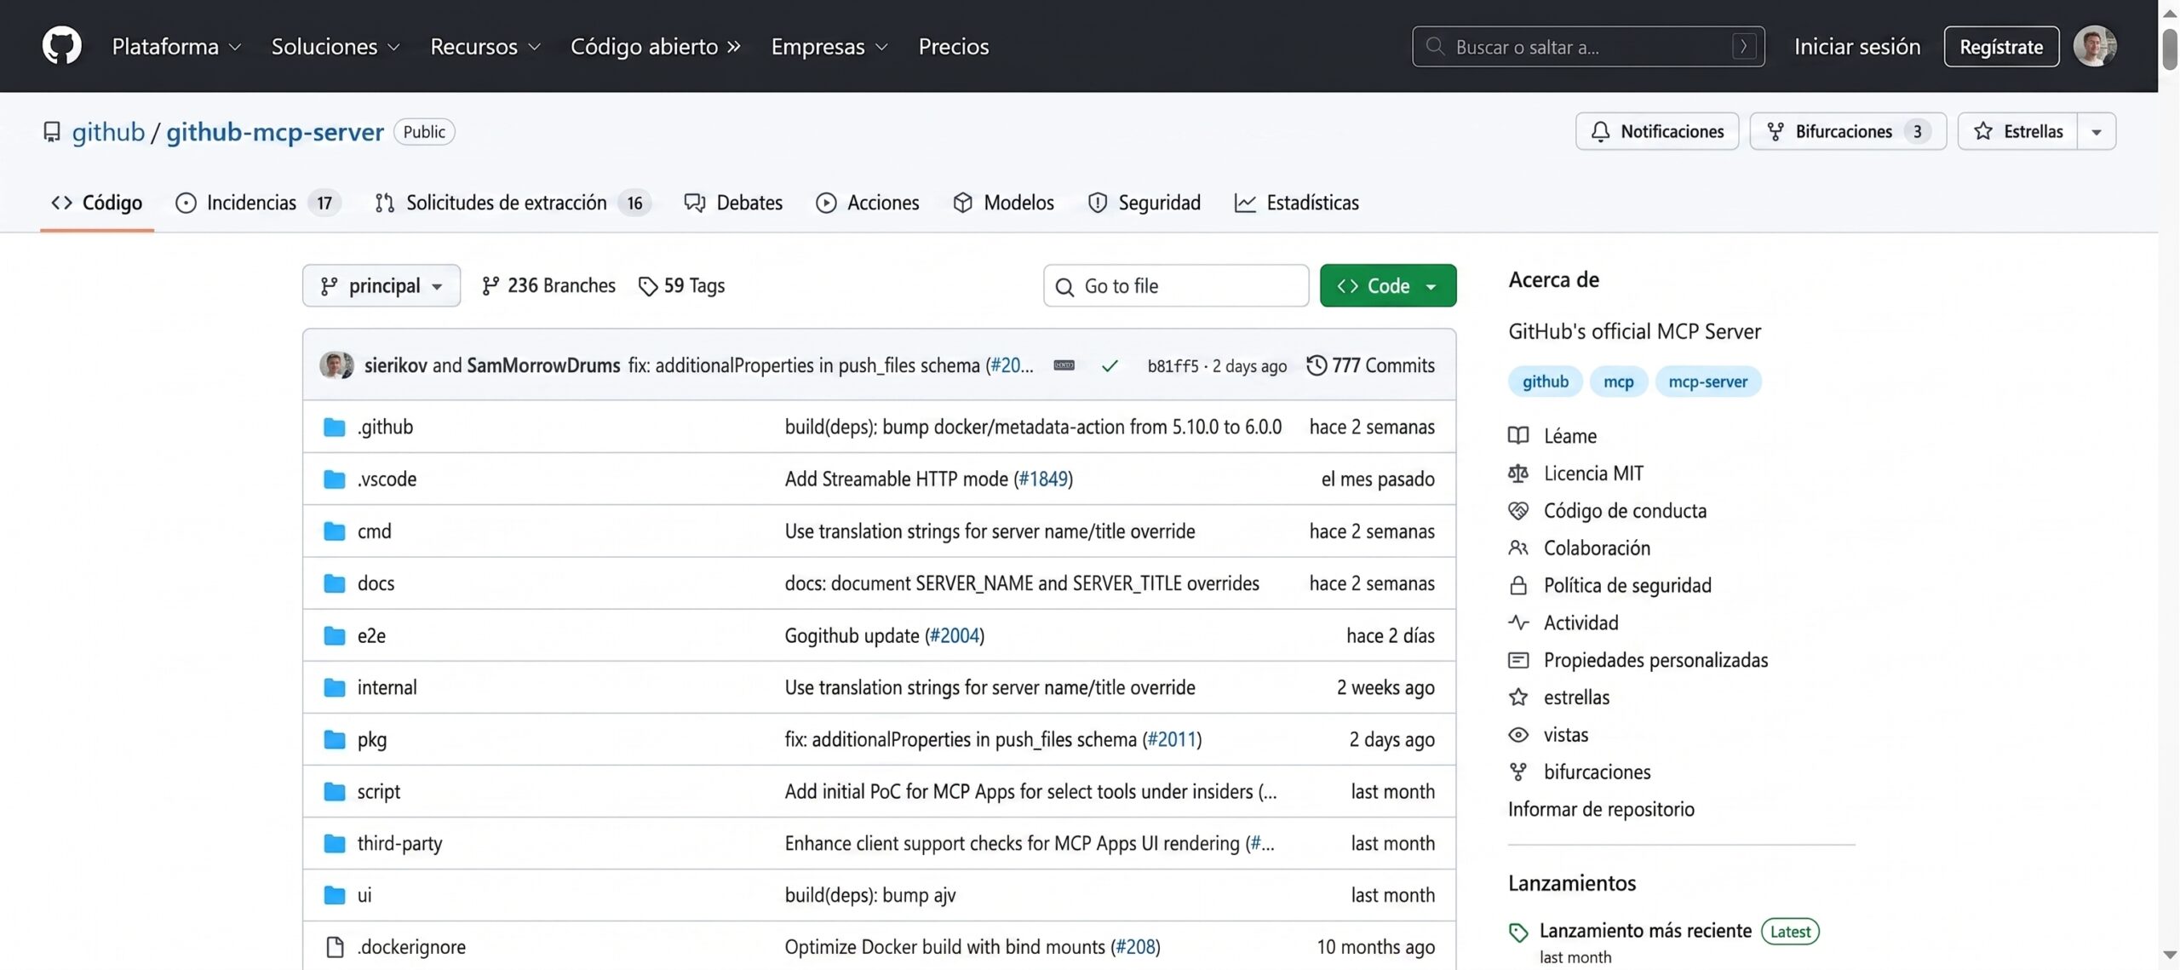Click the e2e folder icon
Screen dimensions: 2180x970
click(335, 635)
